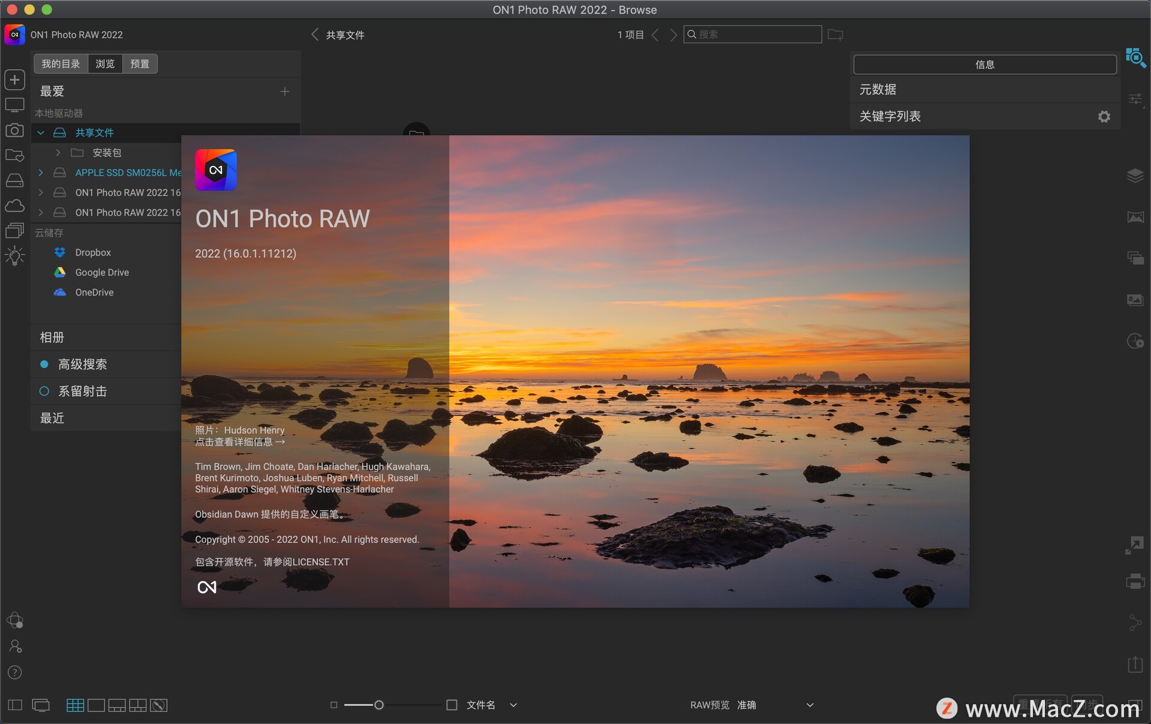Click the albums stack icon in left sidebar
Image resolution: width=1151 pixels, height=724 pixels.
click(x=14, y=230)
